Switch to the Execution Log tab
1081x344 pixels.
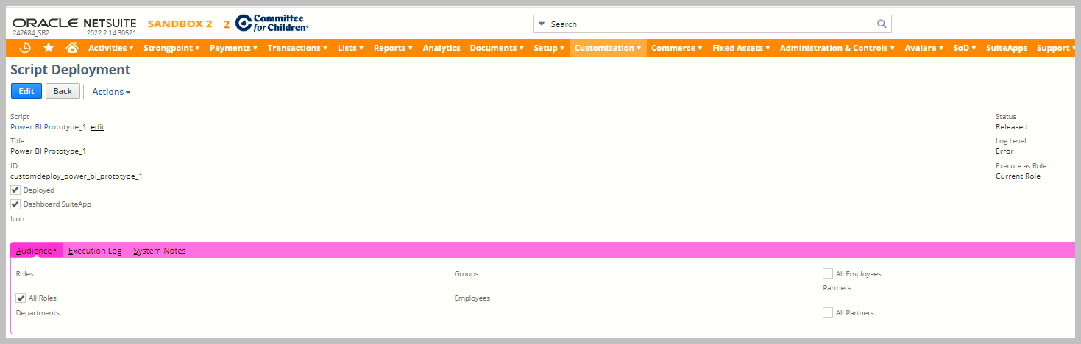(x=95, y=251)
